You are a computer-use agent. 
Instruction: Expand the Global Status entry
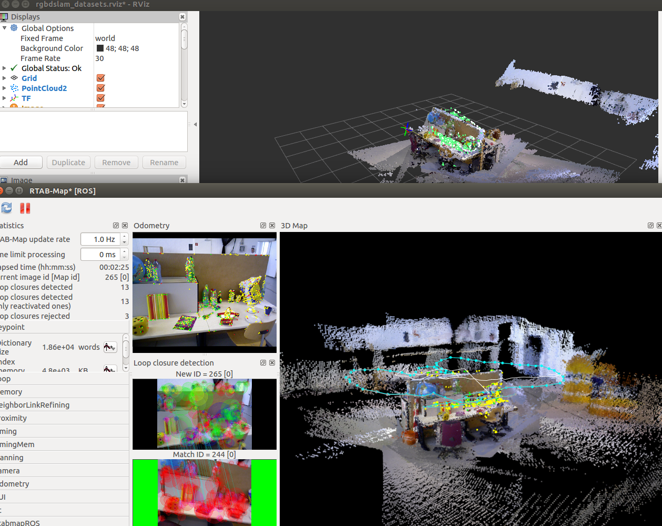point(4,68)
